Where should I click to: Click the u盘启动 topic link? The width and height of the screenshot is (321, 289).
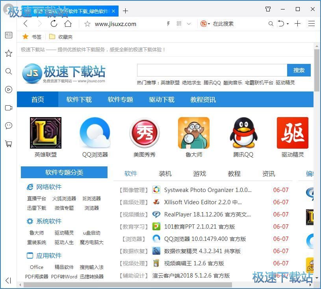pos(91,233)
